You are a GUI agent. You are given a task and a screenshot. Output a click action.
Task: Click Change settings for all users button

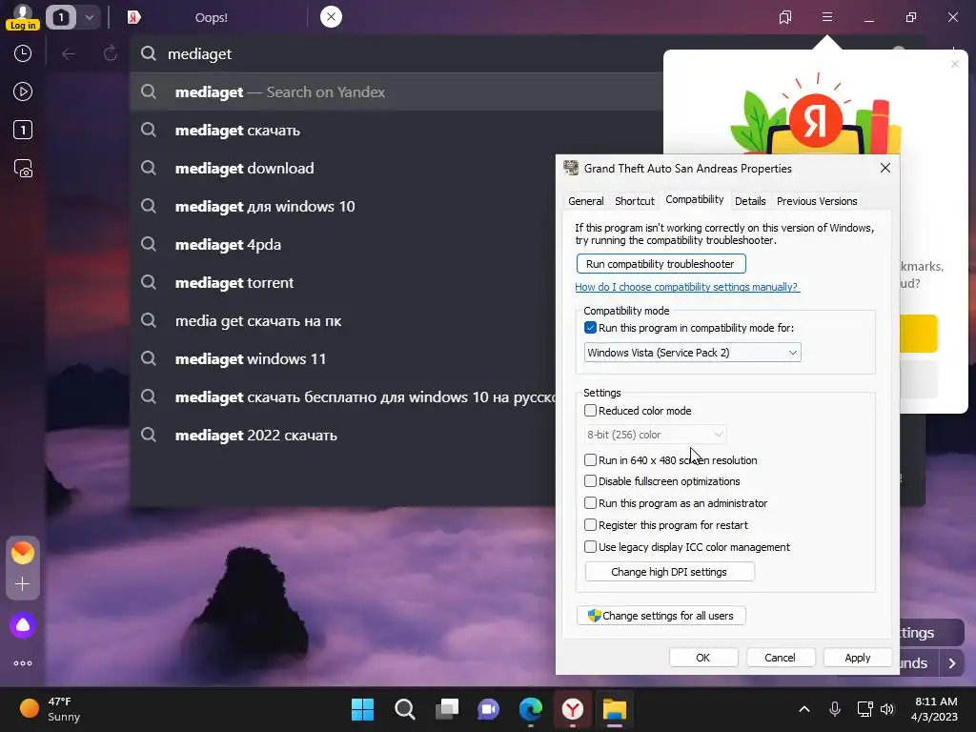click(661, 616)
